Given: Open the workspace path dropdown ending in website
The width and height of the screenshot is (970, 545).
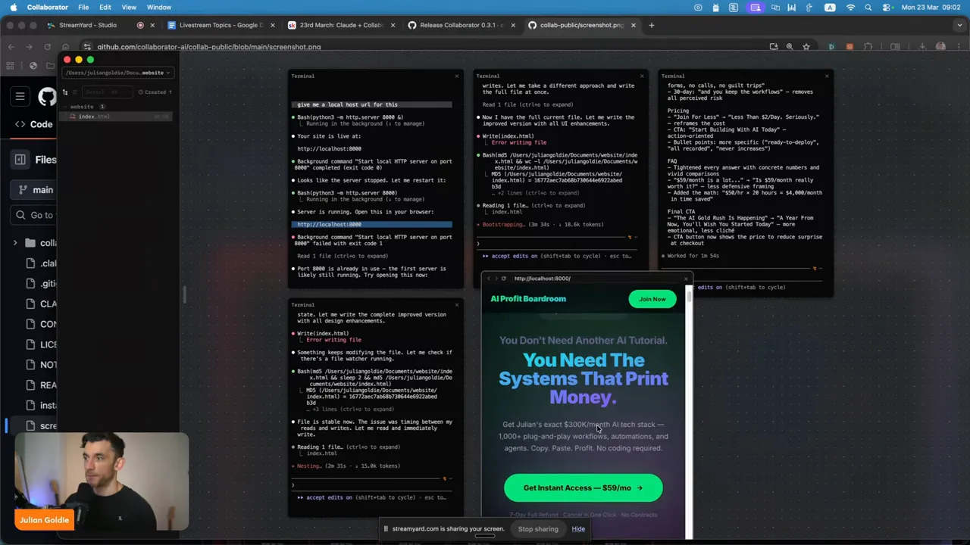Looking at the screenshot, I should pos(117,73).
